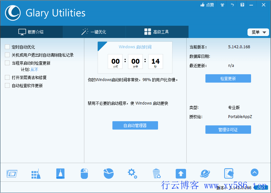Enable 打开深层清洁和修复 option

coord(7,77)
